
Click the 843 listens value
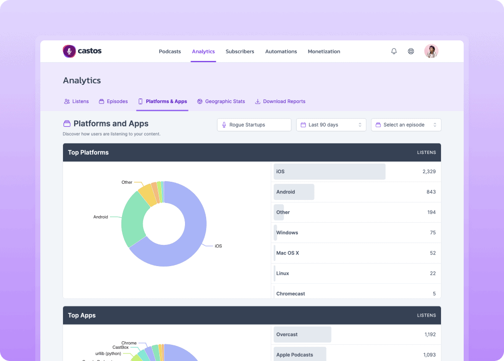point(431,192)
